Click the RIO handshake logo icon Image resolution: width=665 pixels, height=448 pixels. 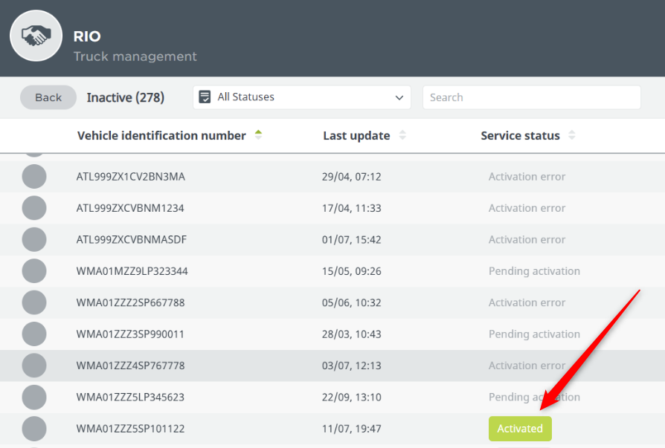click(x=36, y=36)
